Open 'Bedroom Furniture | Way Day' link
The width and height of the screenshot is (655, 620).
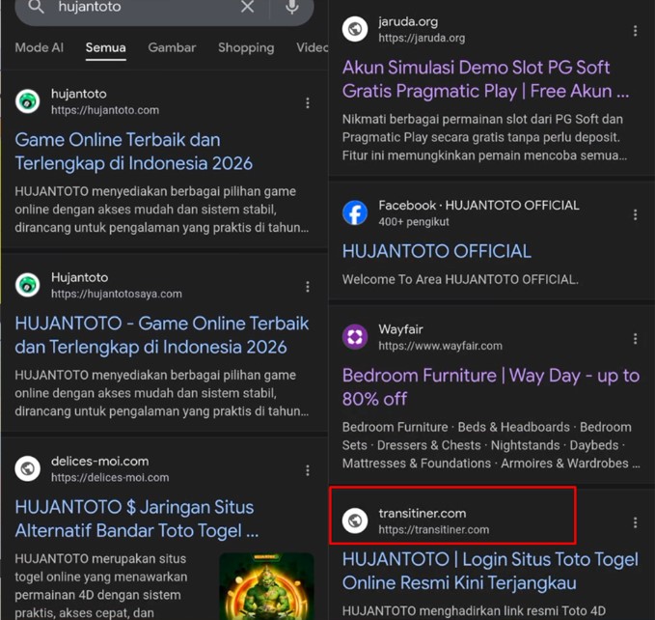(490, 386)
